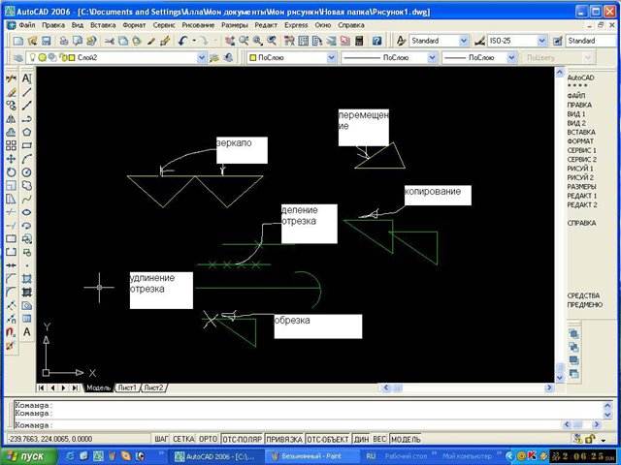Select the Multiline Text tool at toolbar bottom
The height and width of the screenshot is (465, 621).
pyautogui.click(x=27, y=331)
